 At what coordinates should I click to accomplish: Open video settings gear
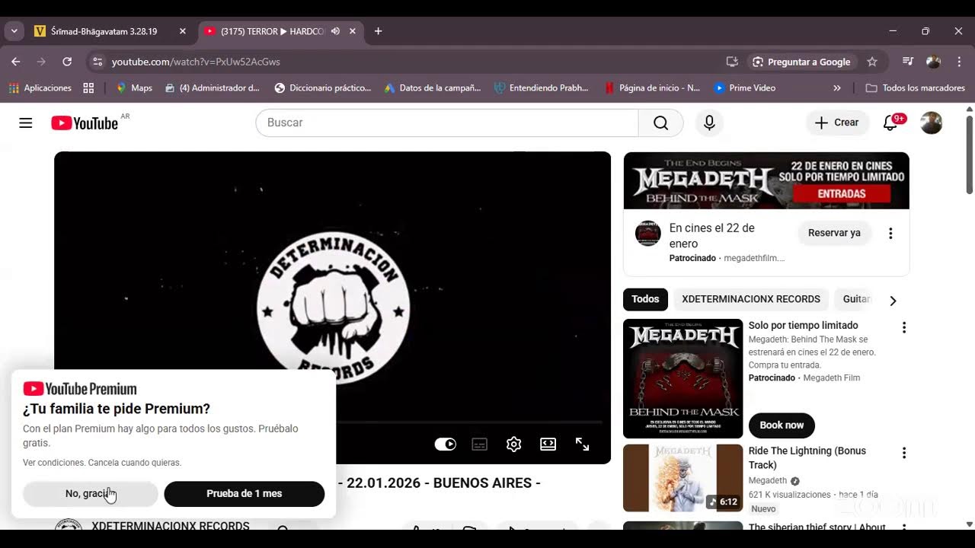coord(513,444)
